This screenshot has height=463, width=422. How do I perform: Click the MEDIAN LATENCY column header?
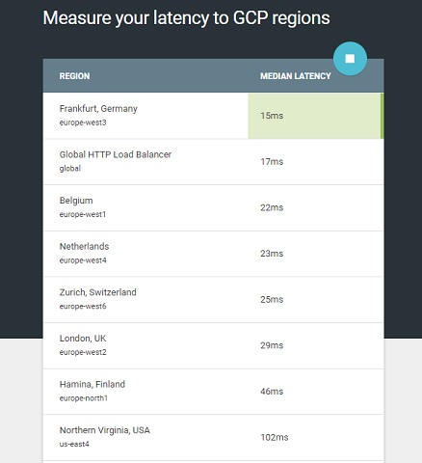tap(296, 76)
